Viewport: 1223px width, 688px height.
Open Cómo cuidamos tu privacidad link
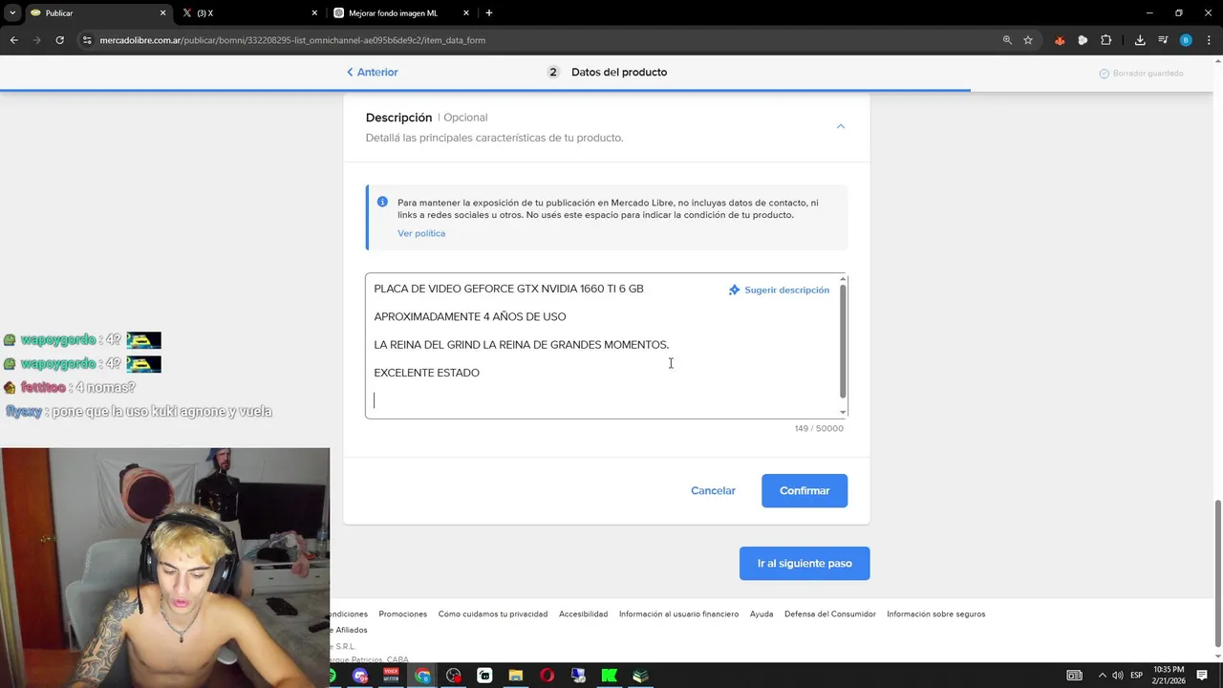click(x=493, y=613)
